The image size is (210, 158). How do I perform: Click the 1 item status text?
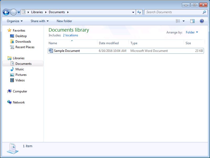tap(28, 146)
